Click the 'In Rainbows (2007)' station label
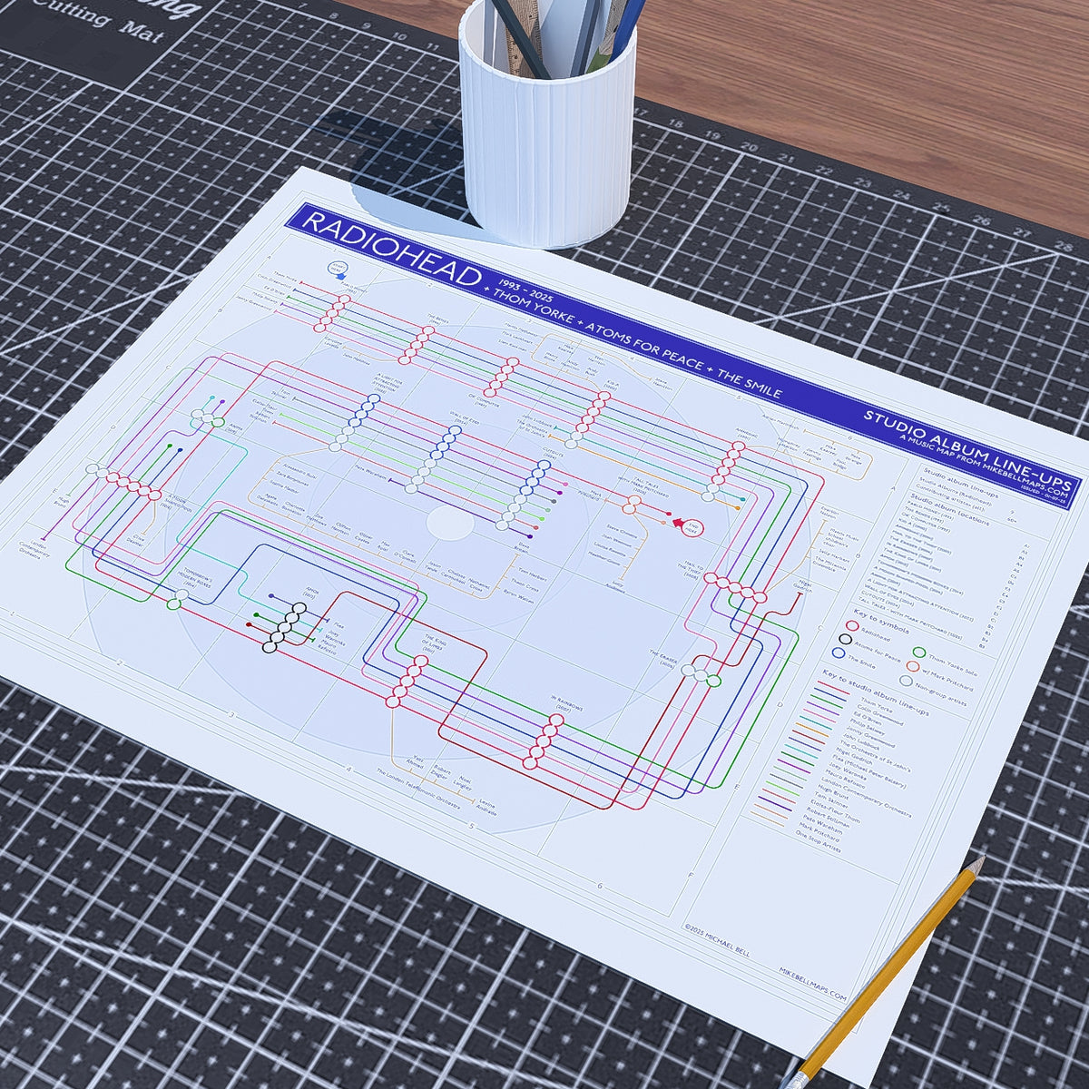 coord(565,705)
